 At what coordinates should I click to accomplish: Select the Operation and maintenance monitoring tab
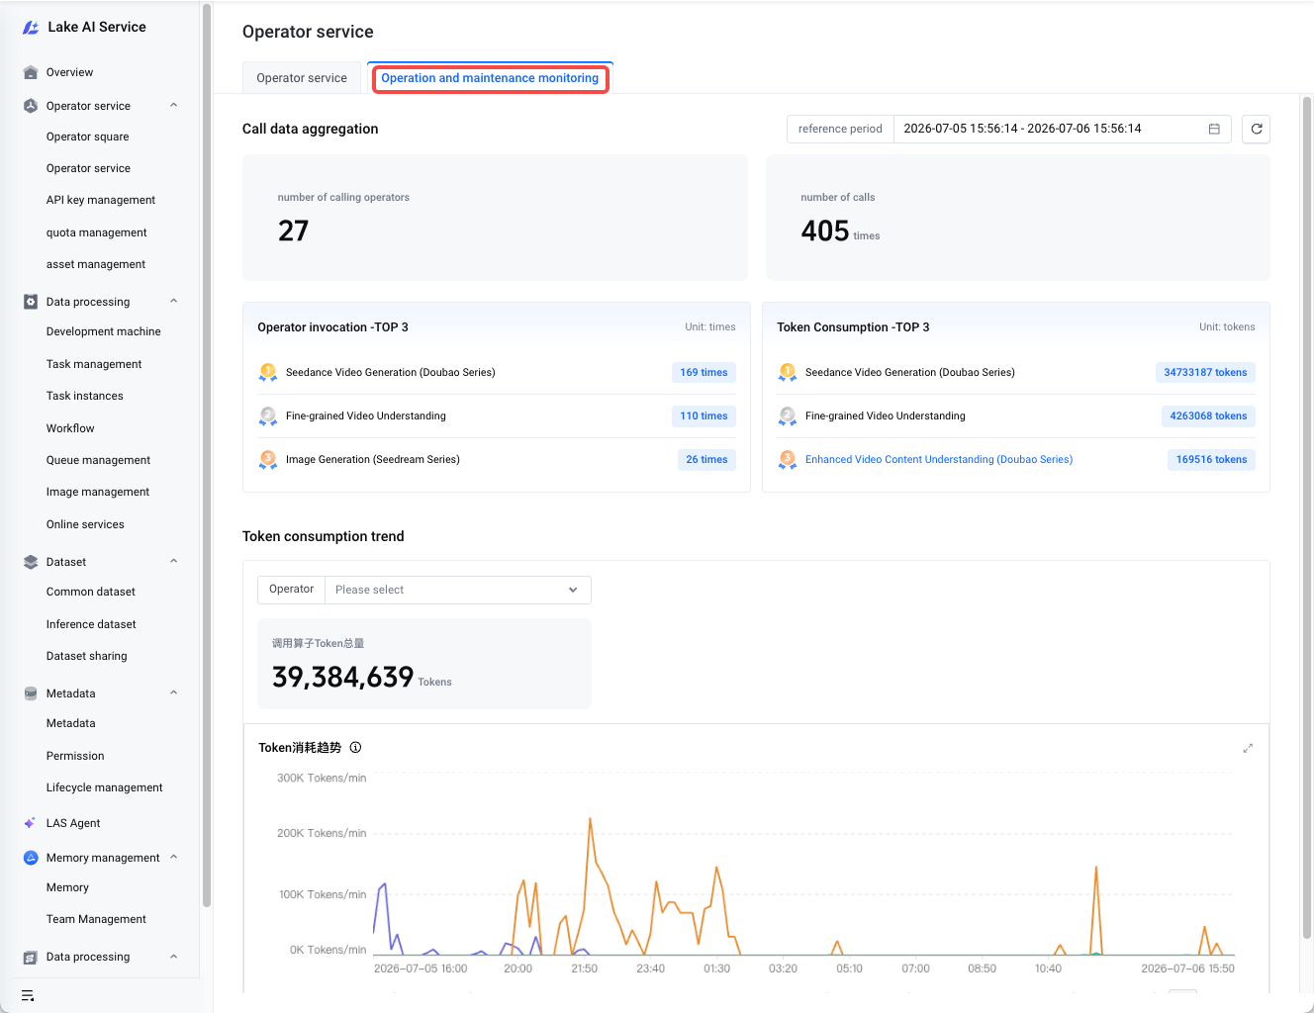(x=490, y=78)
